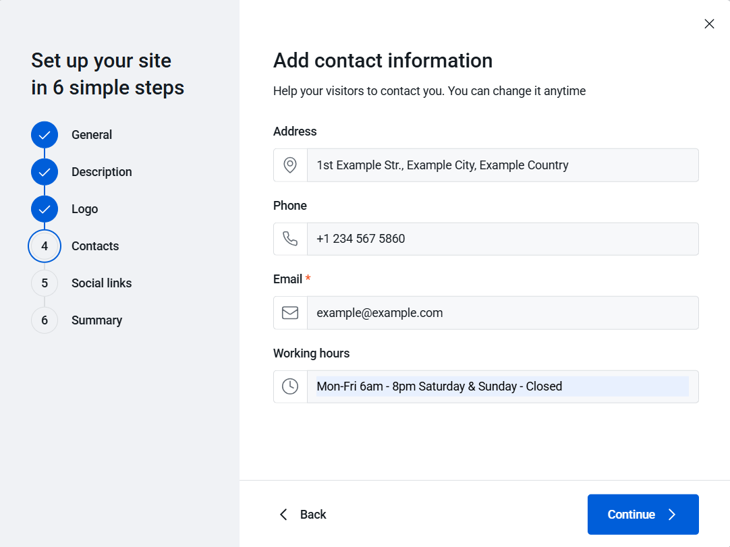
Task: Click the checkmark circle for Description step
Action: [45, 172]
